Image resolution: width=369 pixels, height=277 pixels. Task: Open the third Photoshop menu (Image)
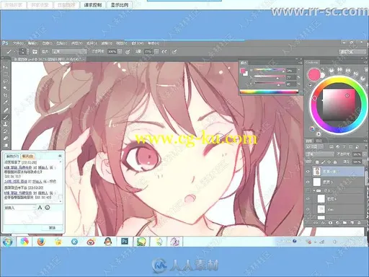point(48,43)
